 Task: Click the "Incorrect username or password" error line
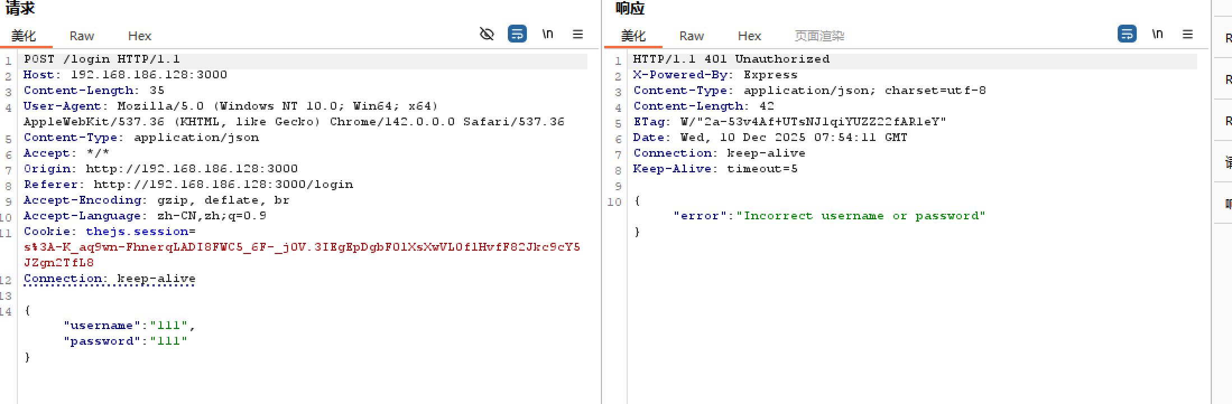(830, 216)
